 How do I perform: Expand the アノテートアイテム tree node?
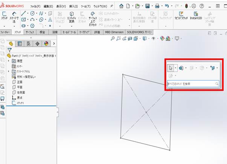coord(9,71)
